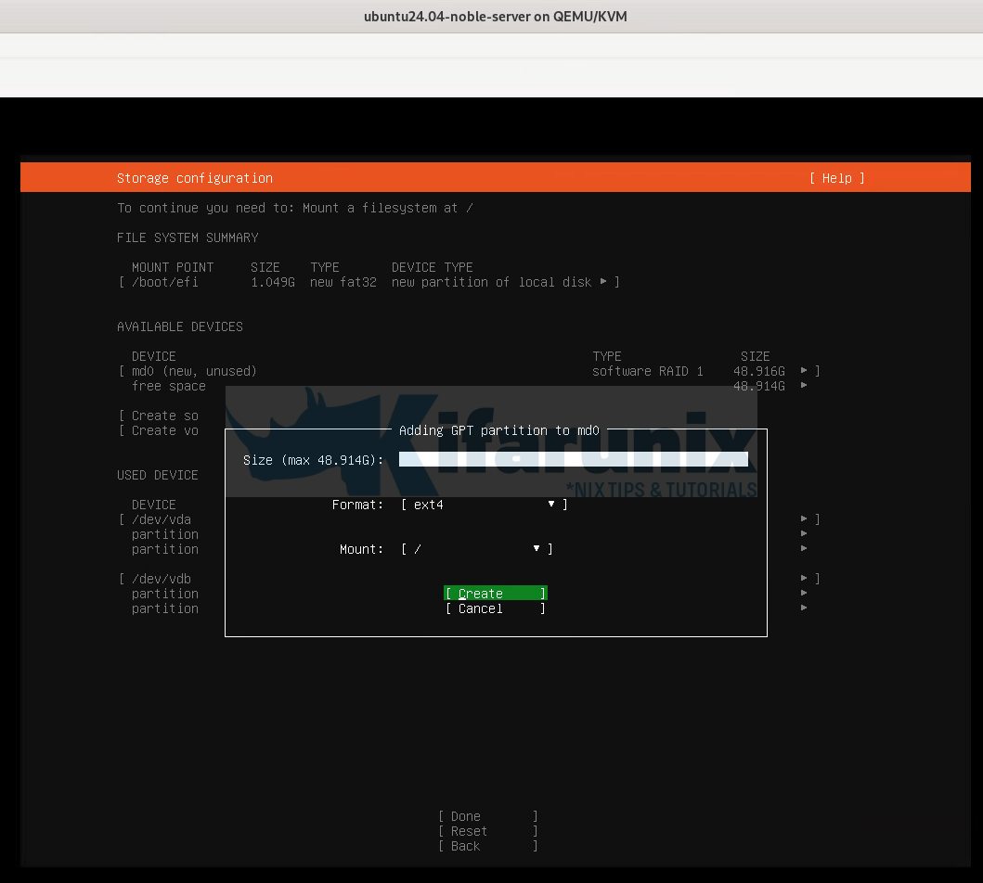Select md0 (new, unused) device row

coord(470,371)
